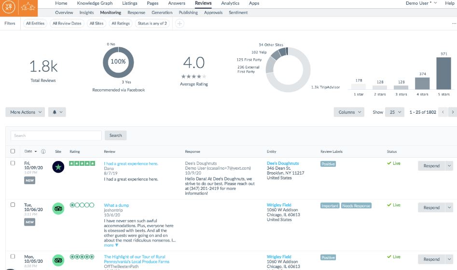Screen dimensions: 457x270
Task: Open the three-dot options menu beside filters
Action: tap(454, 24)
